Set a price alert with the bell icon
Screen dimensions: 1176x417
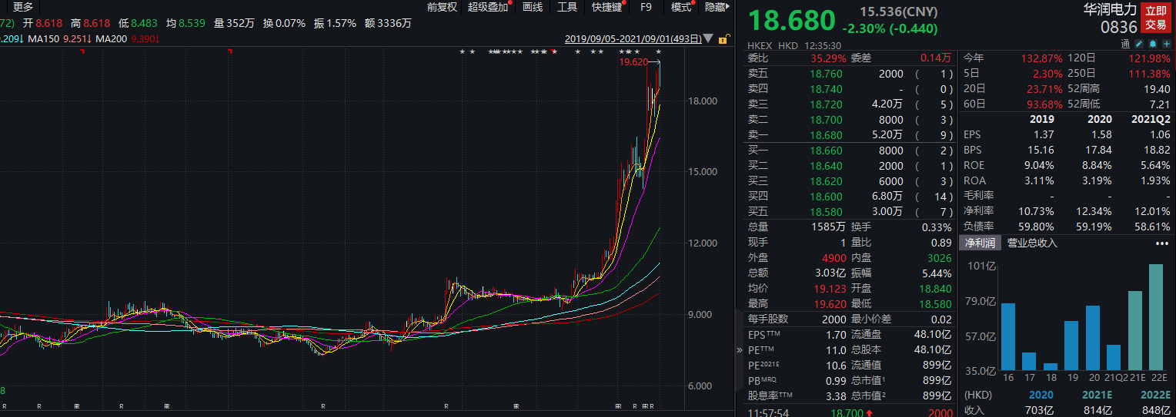click(x=1153, y=44)
